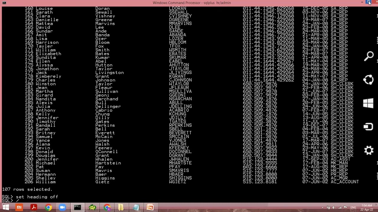Open the clock showing 7:54 AM

(366, 208)
